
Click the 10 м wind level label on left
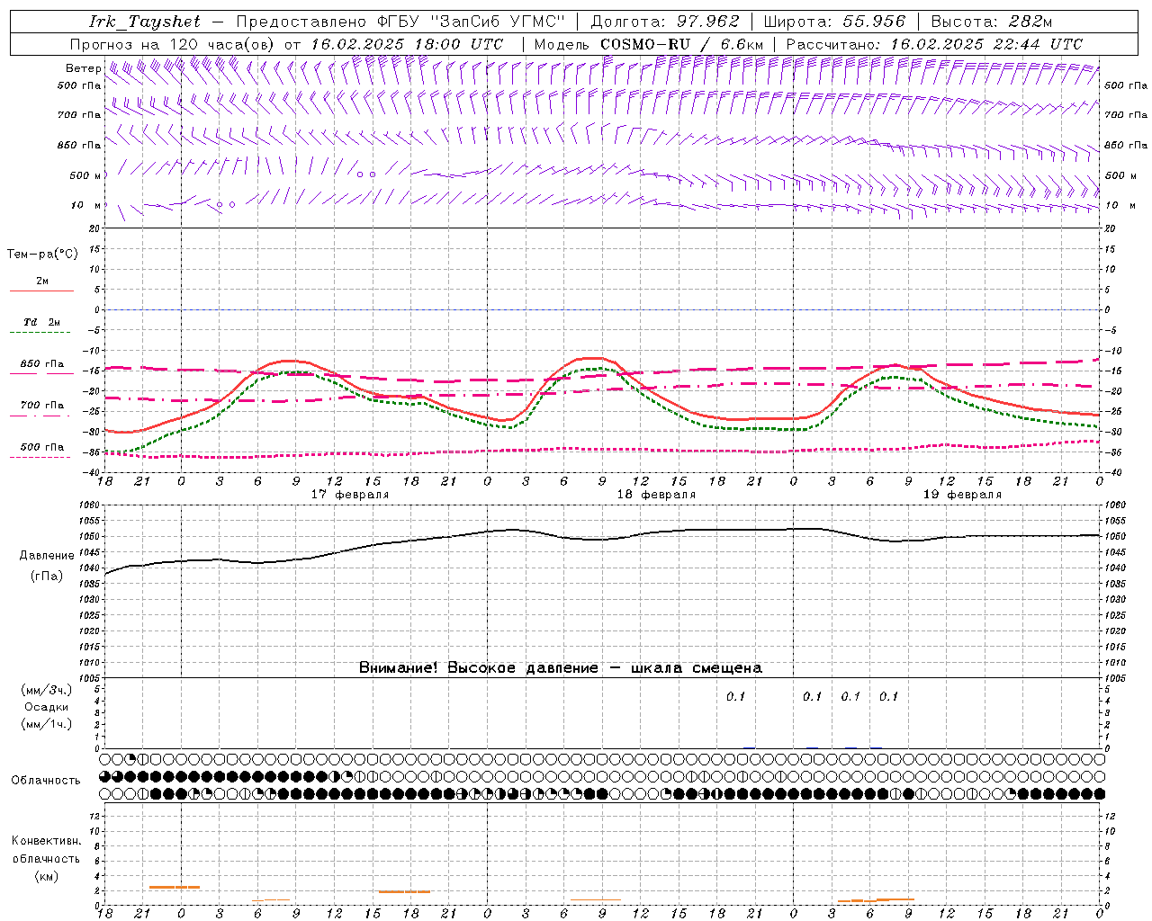(85, 205)
